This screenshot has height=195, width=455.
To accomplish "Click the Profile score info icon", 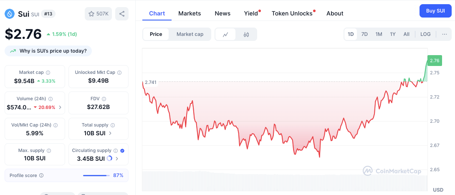I will pos(41,175).
